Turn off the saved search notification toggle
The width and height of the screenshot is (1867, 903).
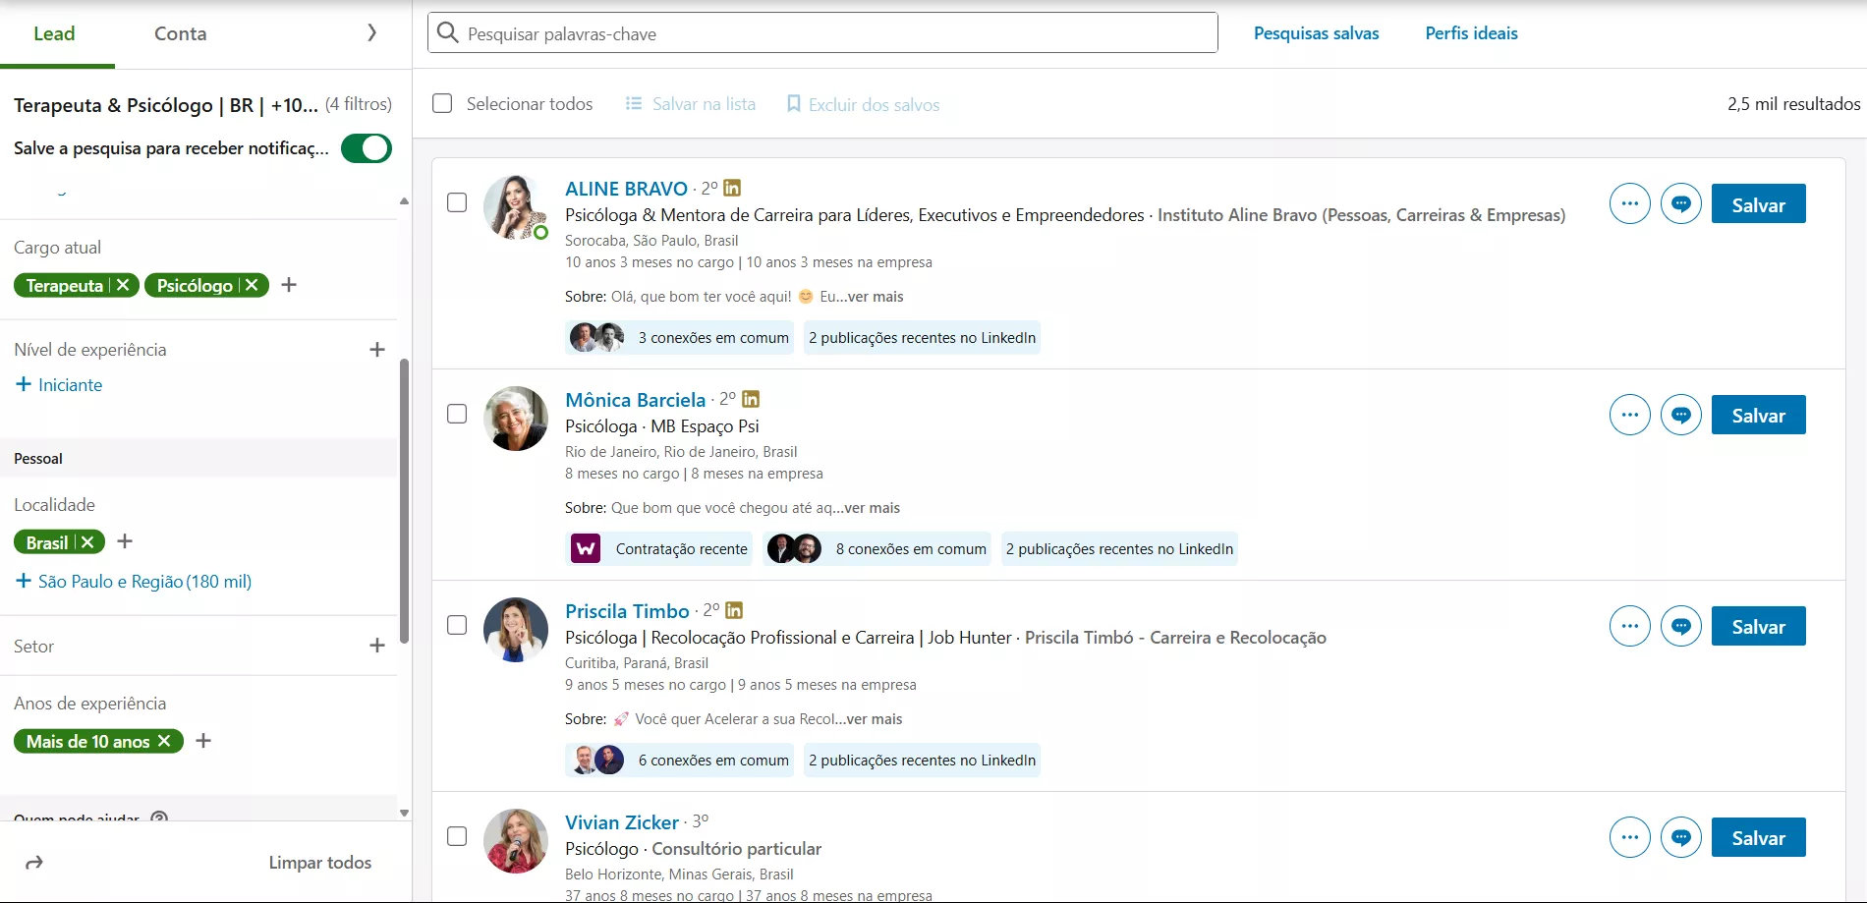pyautogui.click(x=366, y=148)
